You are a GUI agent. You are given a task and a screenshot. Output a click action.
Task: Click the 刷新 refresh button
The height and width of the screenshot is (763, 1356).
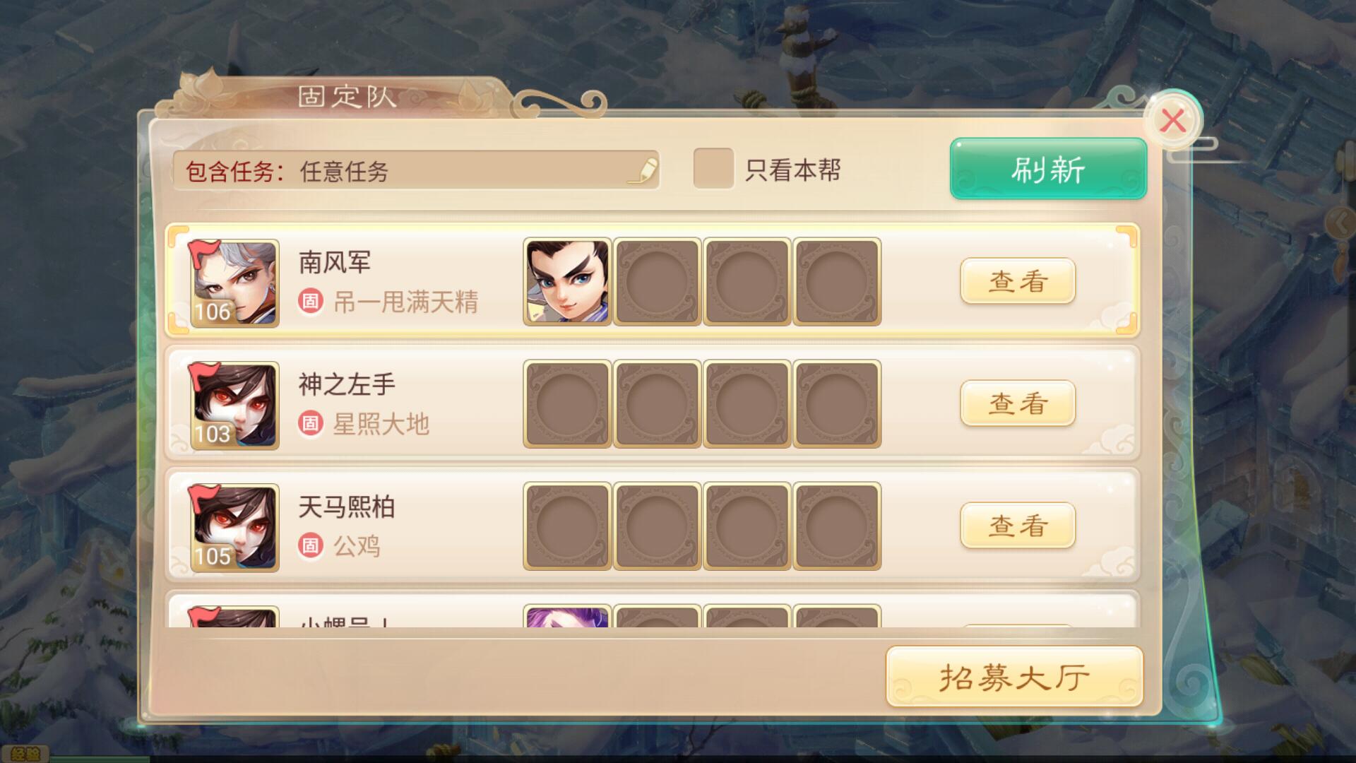pos(1048,169)
